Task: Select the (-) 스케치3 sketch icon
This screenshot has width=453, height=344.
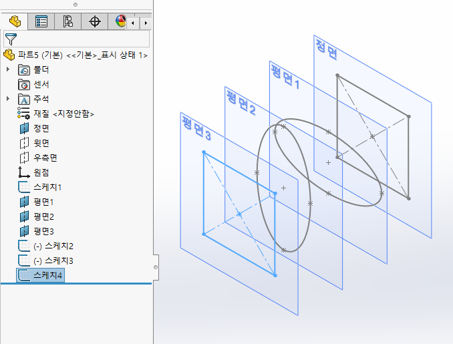Action: (24, 261)
